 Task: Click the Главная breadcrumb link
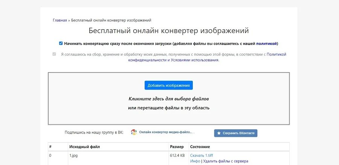pos(60,20)
